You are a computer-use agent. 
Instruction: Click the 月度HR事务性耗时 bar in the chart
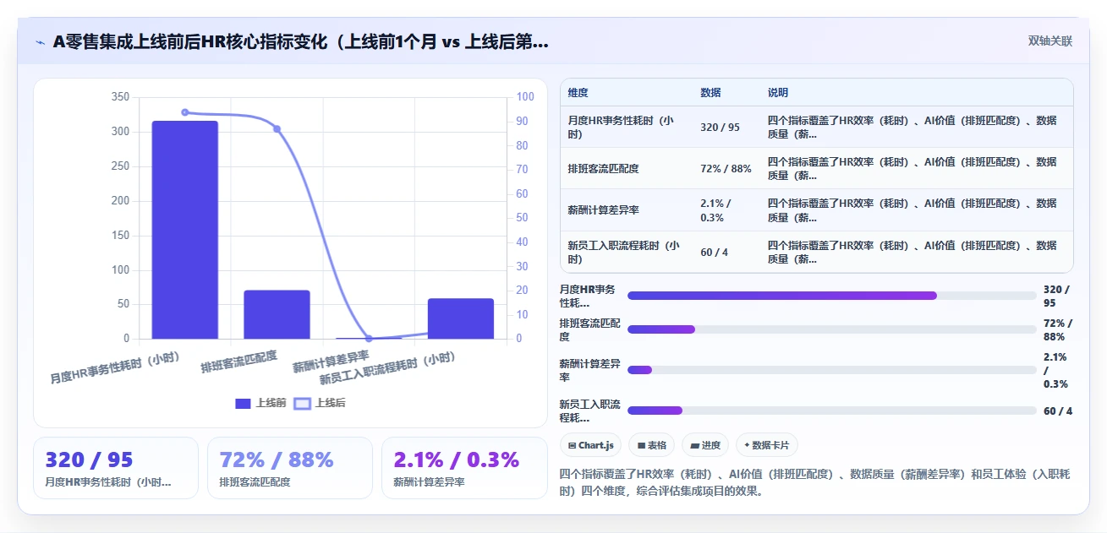coord(185,230)
